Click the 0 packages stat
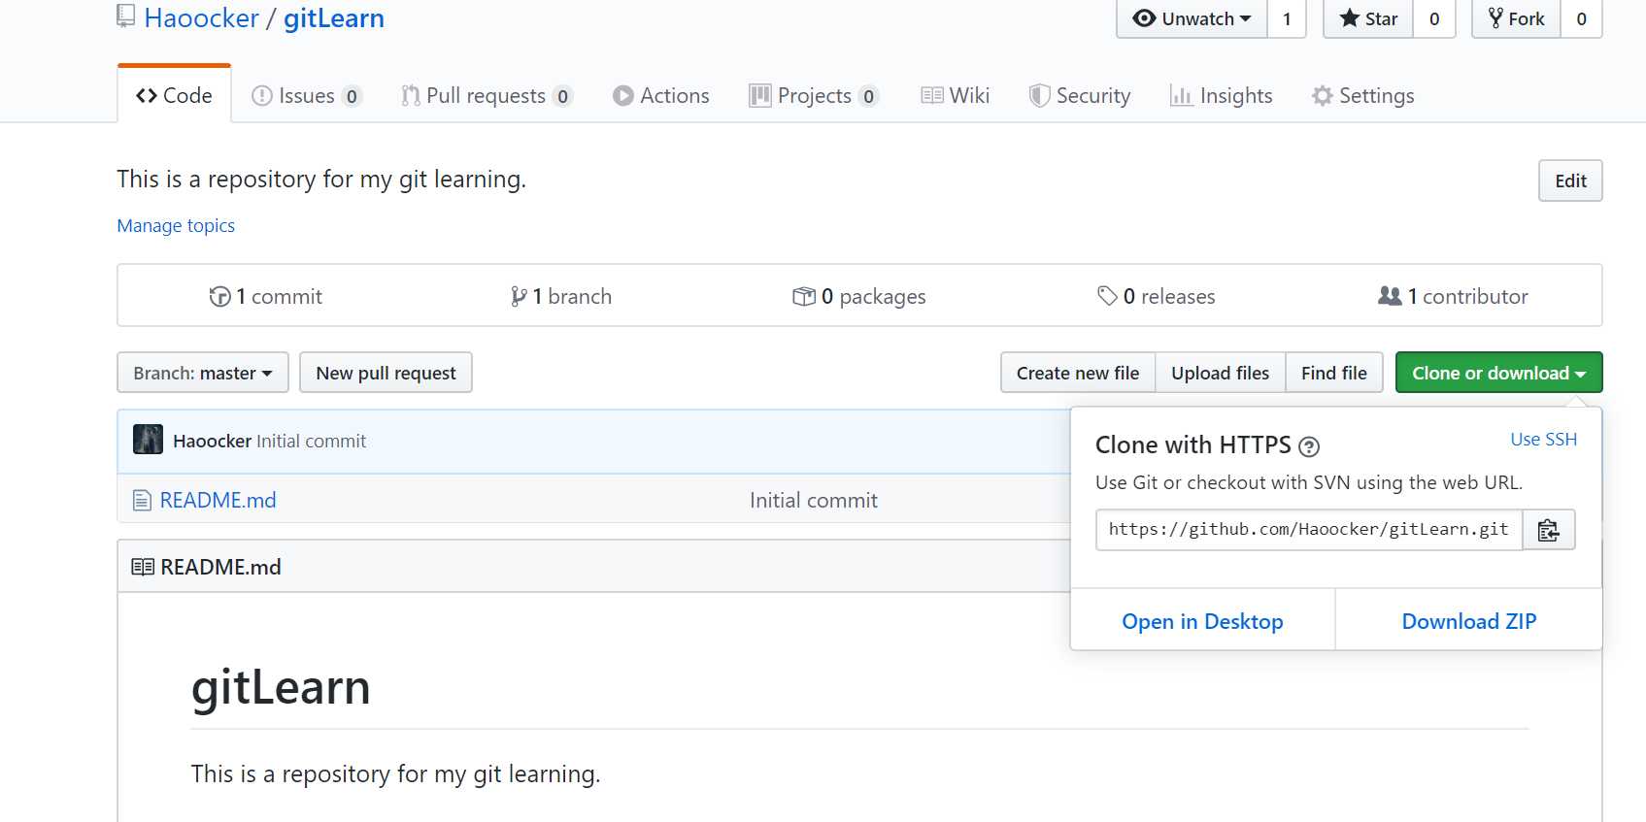The height and width of the screenshot is (822, 1646). 859,296
